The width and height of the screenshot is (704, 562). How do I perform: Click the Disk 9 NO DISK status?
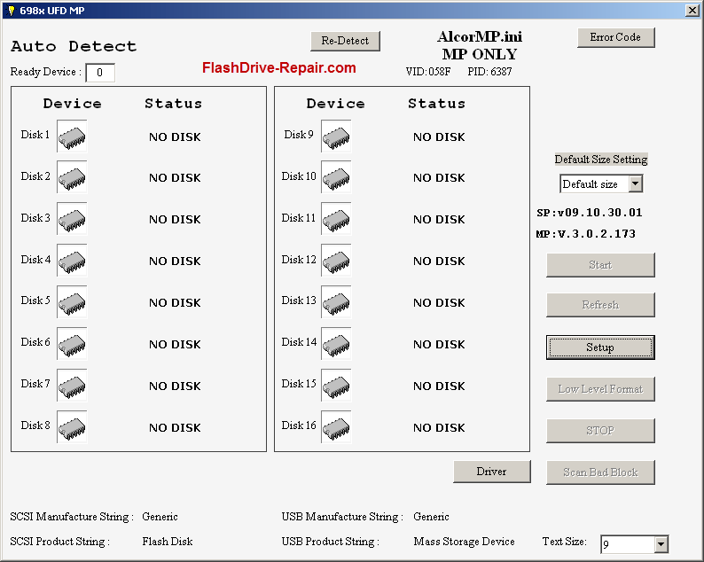[x=439, y=137]
